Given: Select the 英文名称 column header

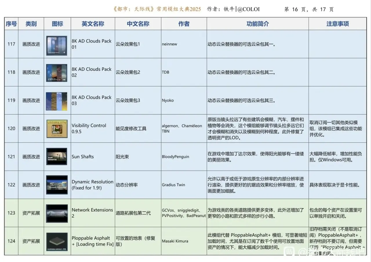Looking at the screenshot, I should coord(93,24).
